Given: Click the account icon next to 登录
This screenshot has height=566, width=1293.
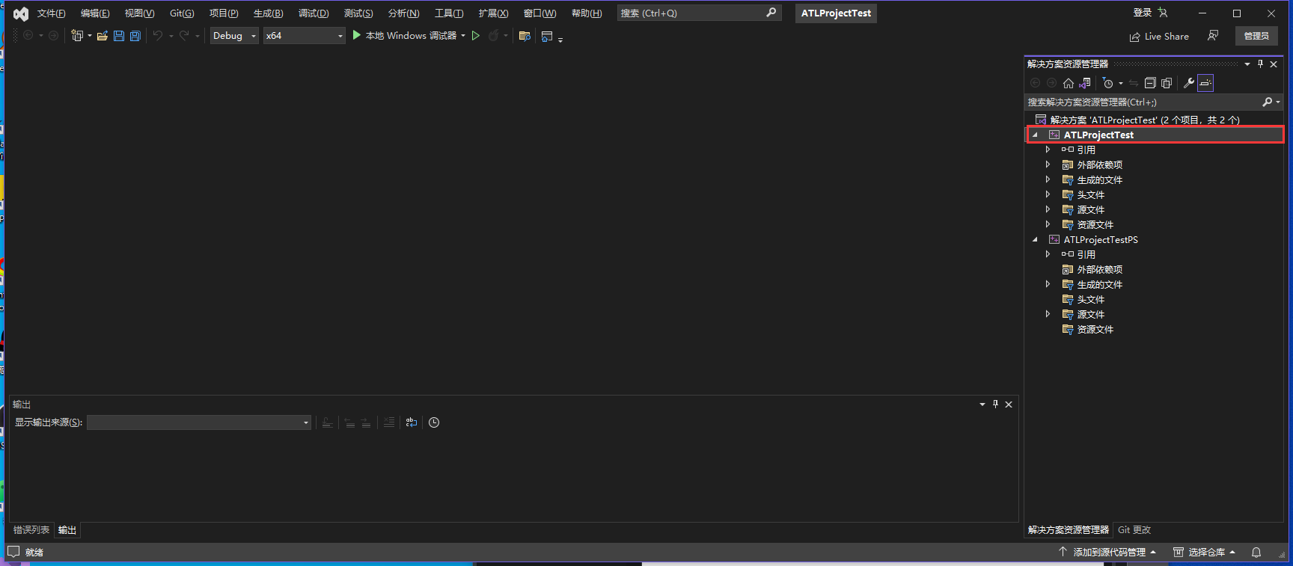Looking at the screenshot, I should [1162, 13].
